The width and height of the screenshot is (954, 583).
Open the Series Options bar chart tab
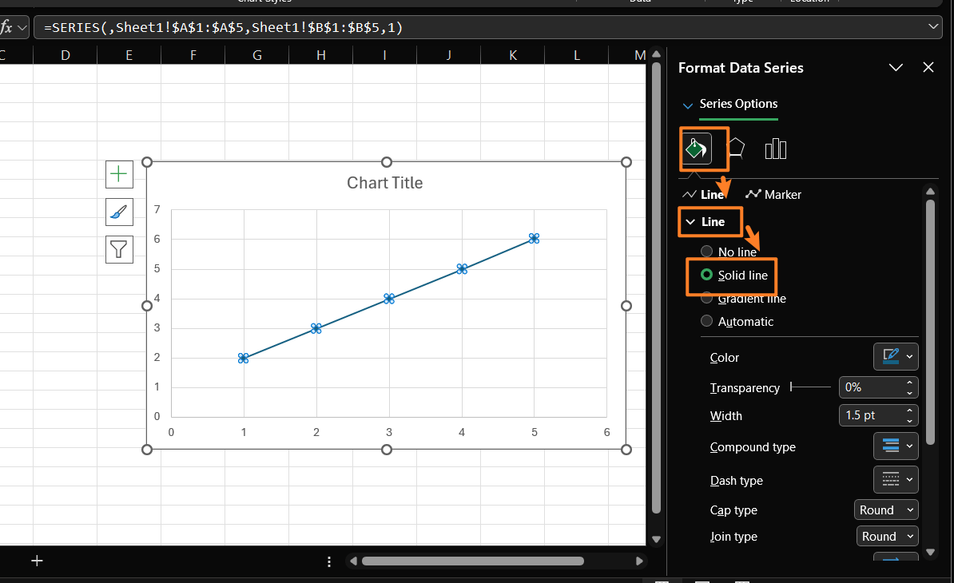tap(775, 149)
